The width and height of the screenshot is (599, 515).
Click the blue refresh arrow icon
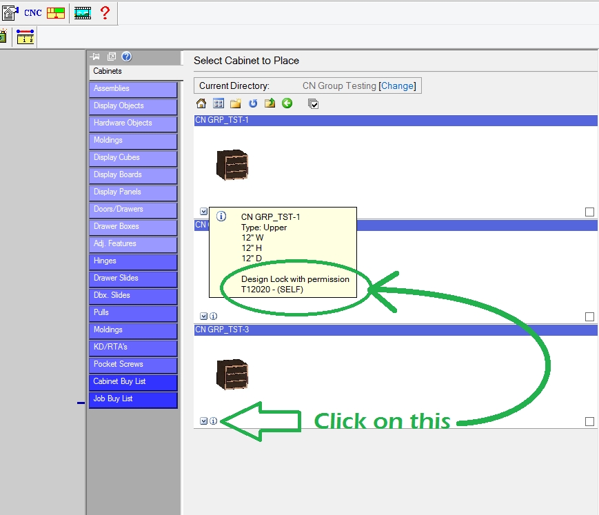[253, 103]
